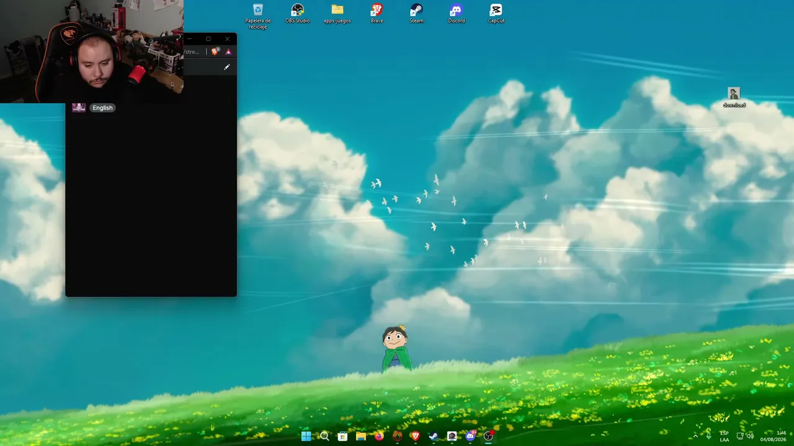Open Brave browser from the taskbar
Image resolution: width=794 pixels, height=446 pixels.
(415, 436)
